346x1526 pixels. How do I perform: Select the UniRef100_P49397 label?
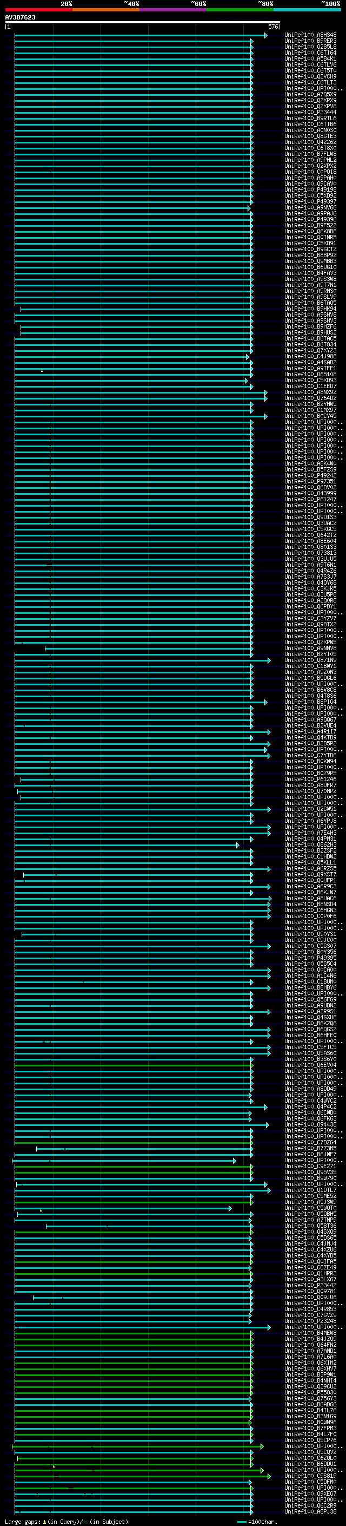tap(310, 202)
